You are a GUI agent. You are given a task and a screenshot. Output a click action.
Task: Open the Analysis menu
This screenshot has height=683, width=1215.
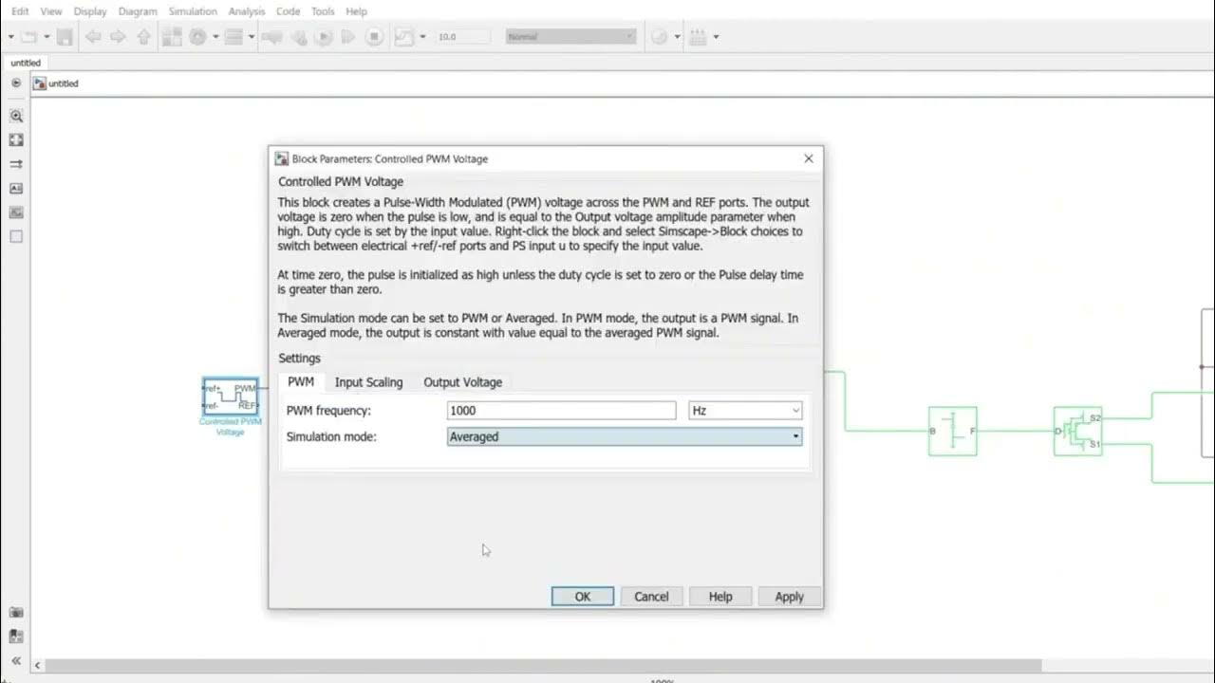tap(247, 11)
